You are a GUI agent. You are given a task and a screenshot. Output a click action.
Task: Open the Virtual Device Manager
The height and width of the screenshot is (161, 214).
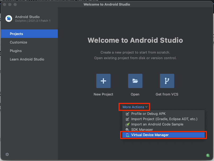tap(150, 135)
